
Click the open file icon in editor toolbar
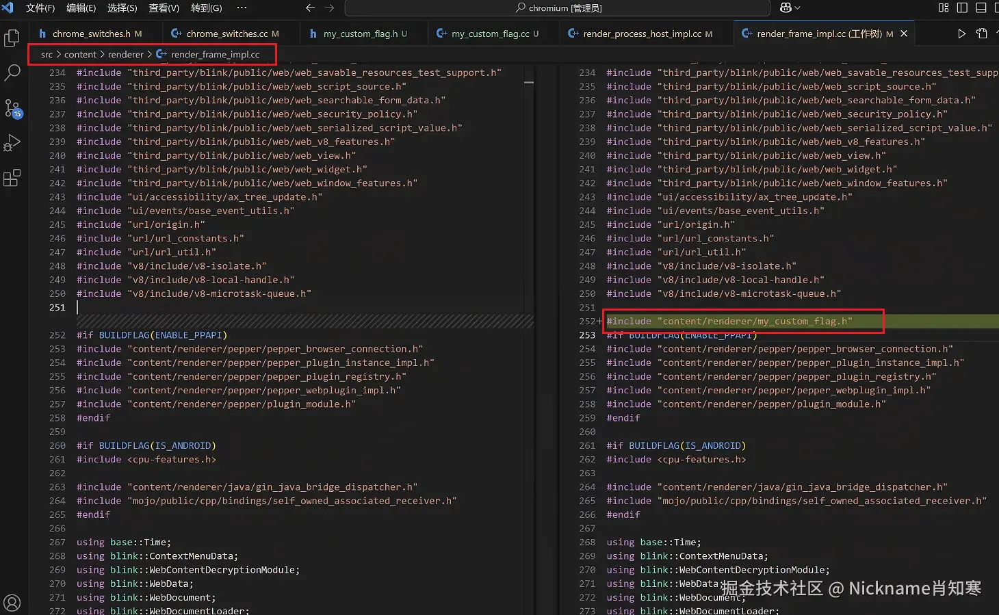point(982,34)
